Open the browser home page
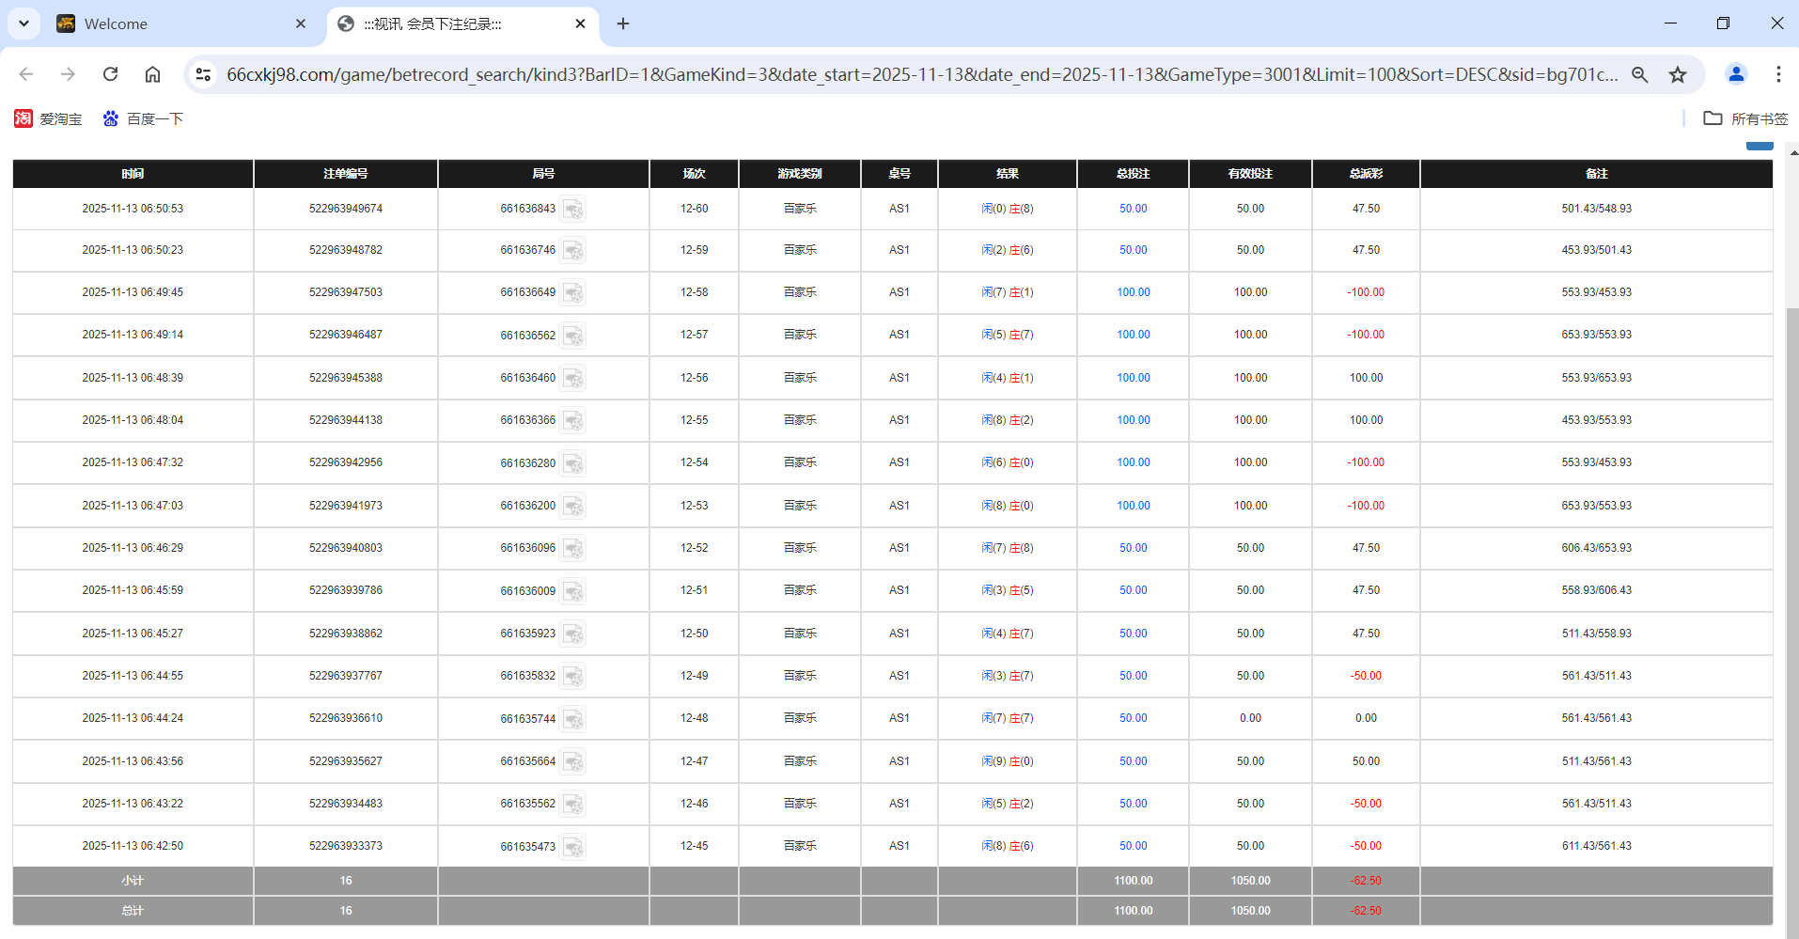 pos(152,74)
